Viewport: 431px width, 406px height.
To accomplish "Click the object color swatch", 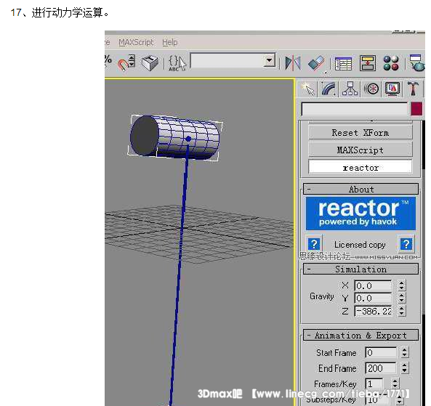I will pyautogui.click(x=416, y=109).
